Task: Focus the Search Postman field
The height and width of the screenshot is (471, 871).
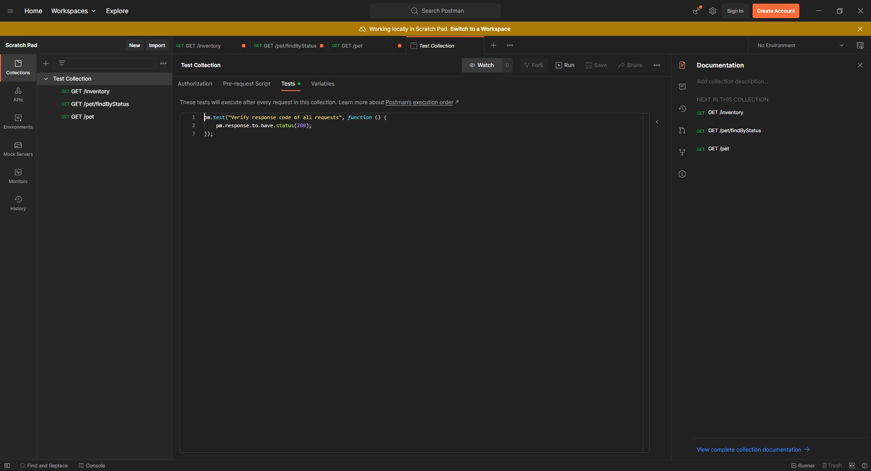Action: (435, 11)
